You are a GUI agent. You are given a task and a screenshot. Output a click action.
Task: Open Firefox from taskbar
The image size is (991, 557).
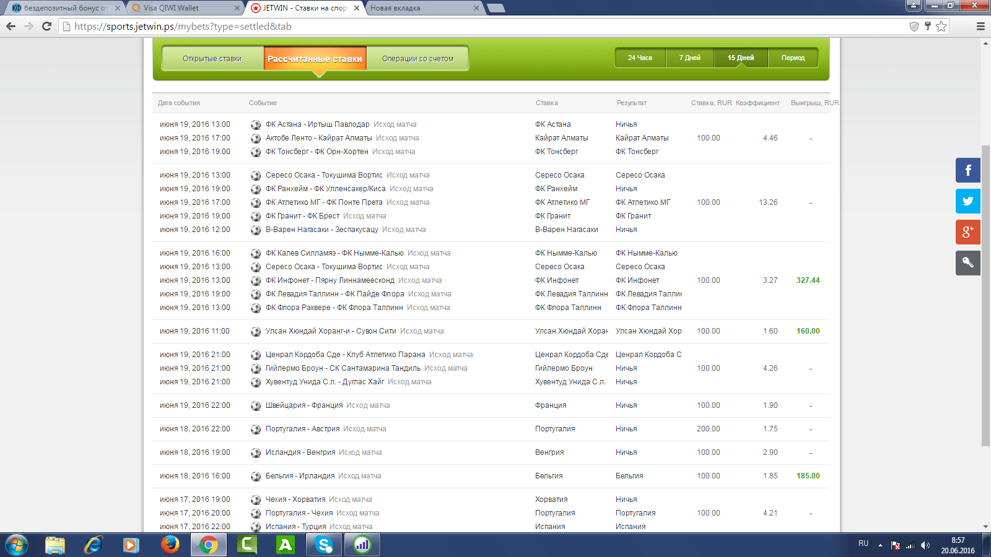[170, 545]
